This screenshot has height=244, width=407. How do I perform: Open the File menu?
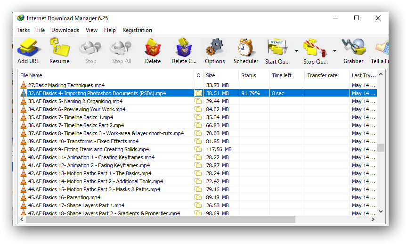tap(41, 30)
